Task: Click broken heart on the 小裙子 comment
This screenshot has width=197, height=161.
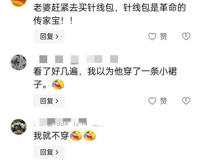Action: [186, 101]
